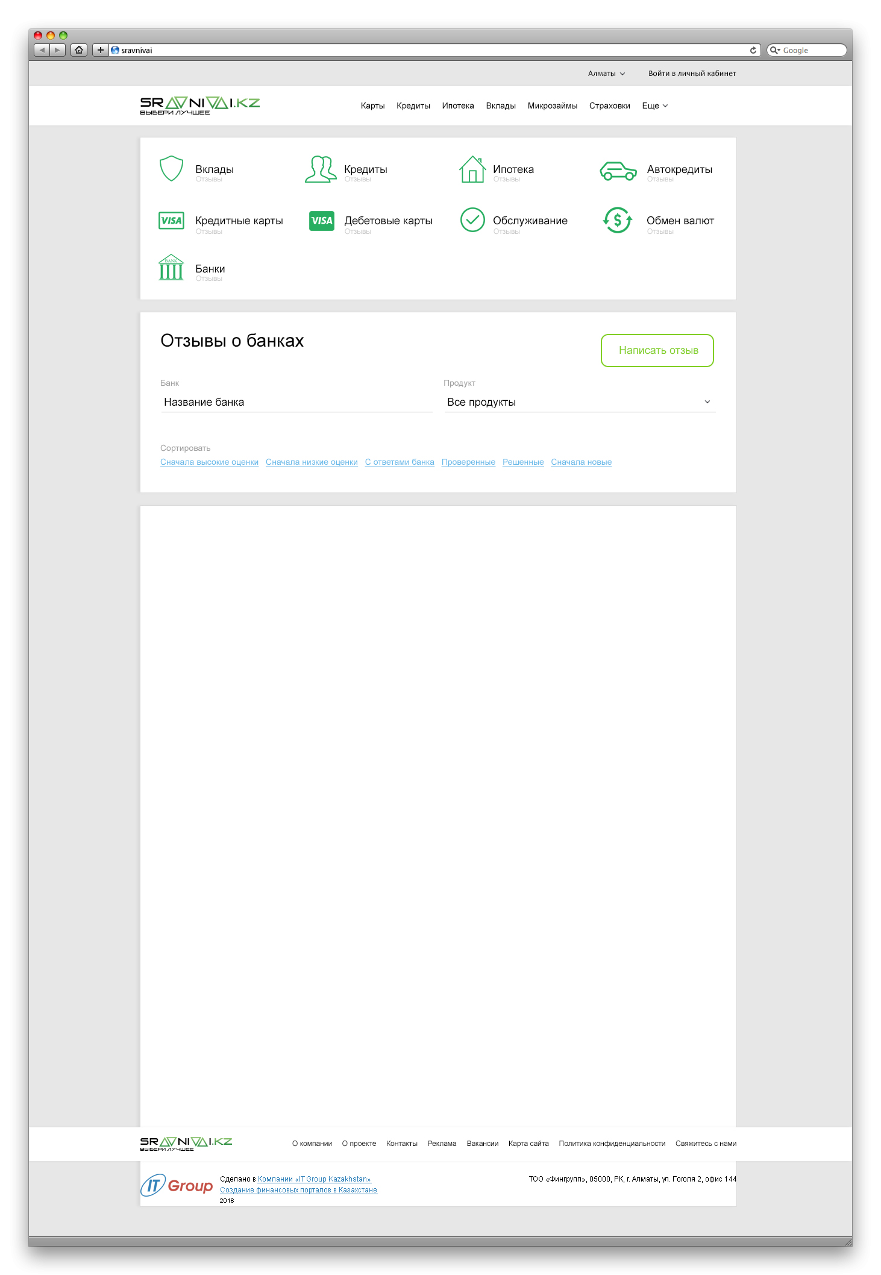Click the Вклады shield icon
The image size is (881, 1275).
171,169
